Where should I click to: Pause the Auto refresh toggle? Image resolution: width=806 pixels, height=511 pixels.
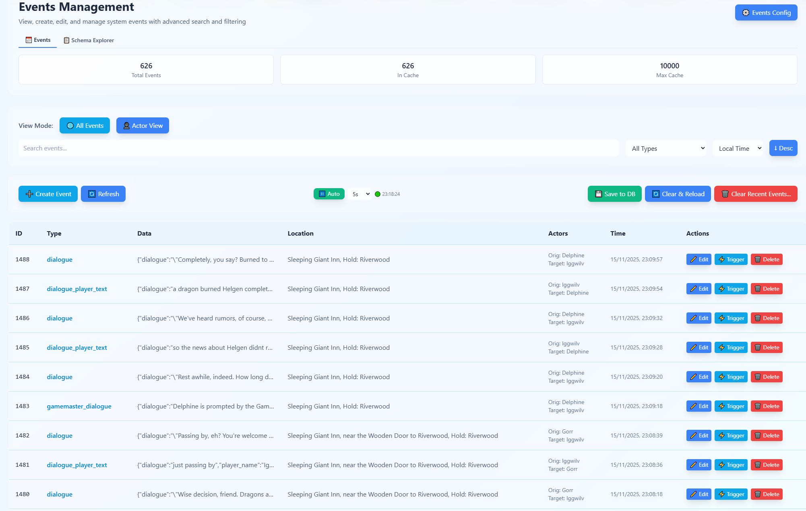pyautogui.click(x=329, y=194)
